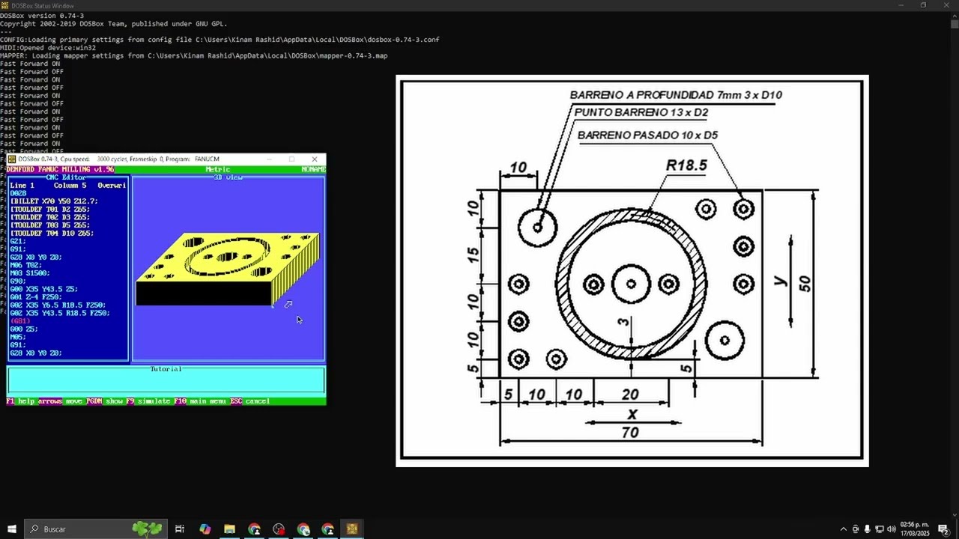The image size is (959, 539).
Task: Select the TOOLDEF T03 D5 Z65 line
Action: (x=50, y=225)
